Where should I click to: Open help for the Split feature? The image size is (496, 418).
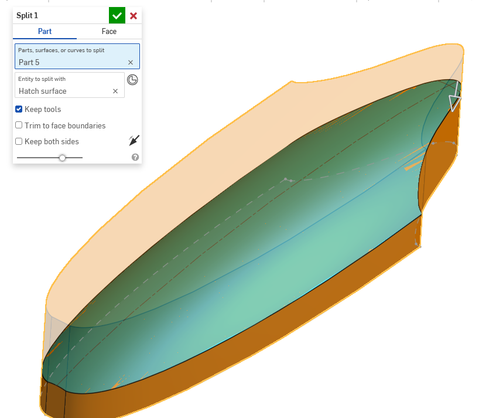tap(135, 157)
